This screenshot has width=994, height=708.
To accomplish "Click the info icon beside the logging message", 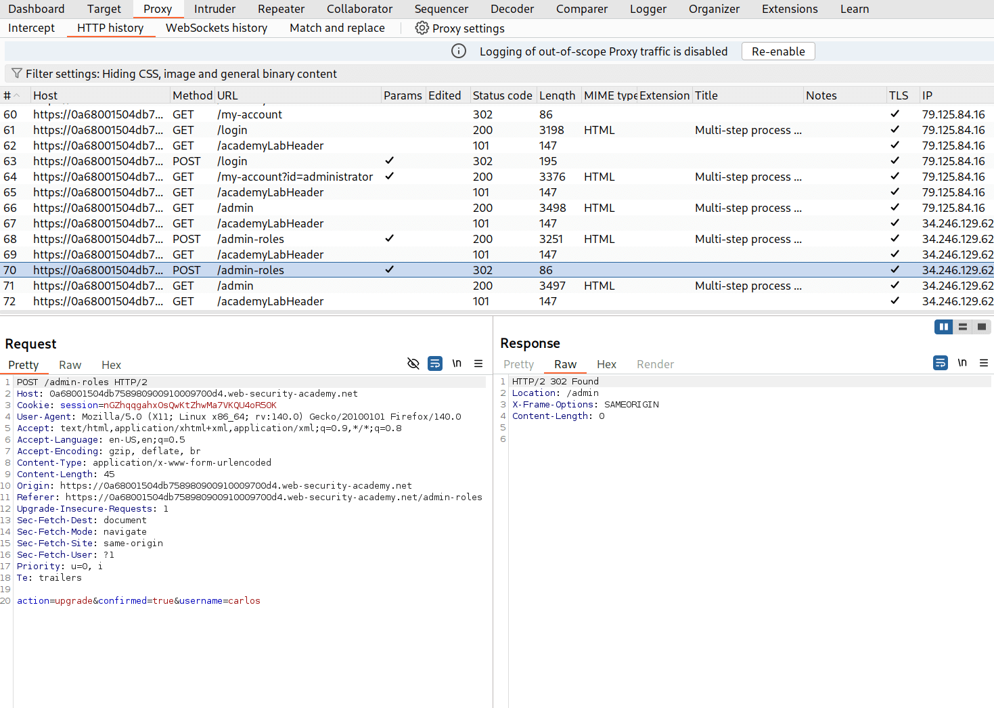I will pyautogui.click(x=458, y=51).
